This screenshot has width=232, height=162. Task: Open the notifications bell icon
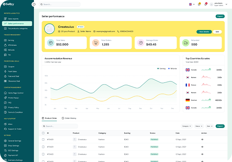coord(205,4)
